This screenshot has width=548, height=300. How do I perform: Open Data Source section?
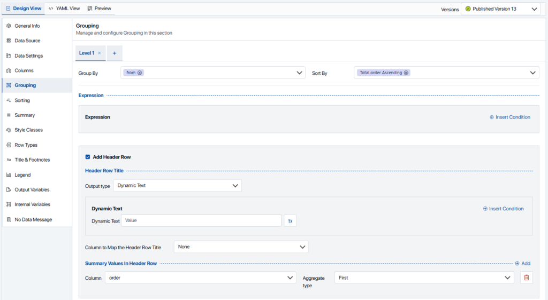pyautogui.click(x=37, y=41)
